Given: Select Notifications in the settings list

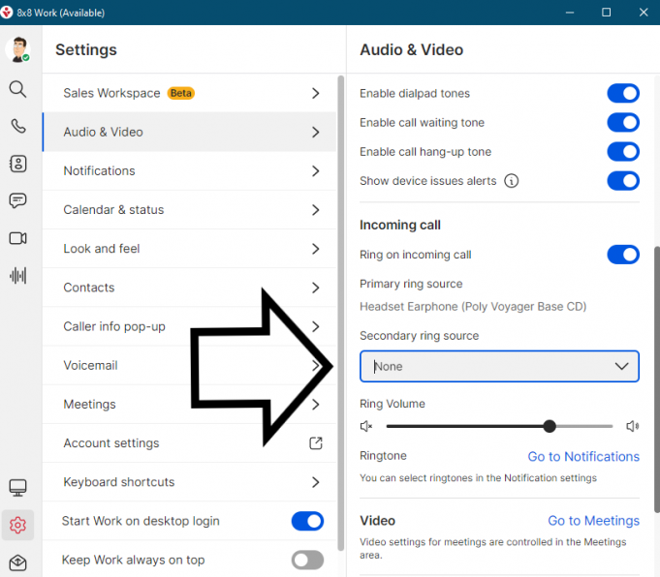Looking at the screenshot, I should click(x=99, y=171).
